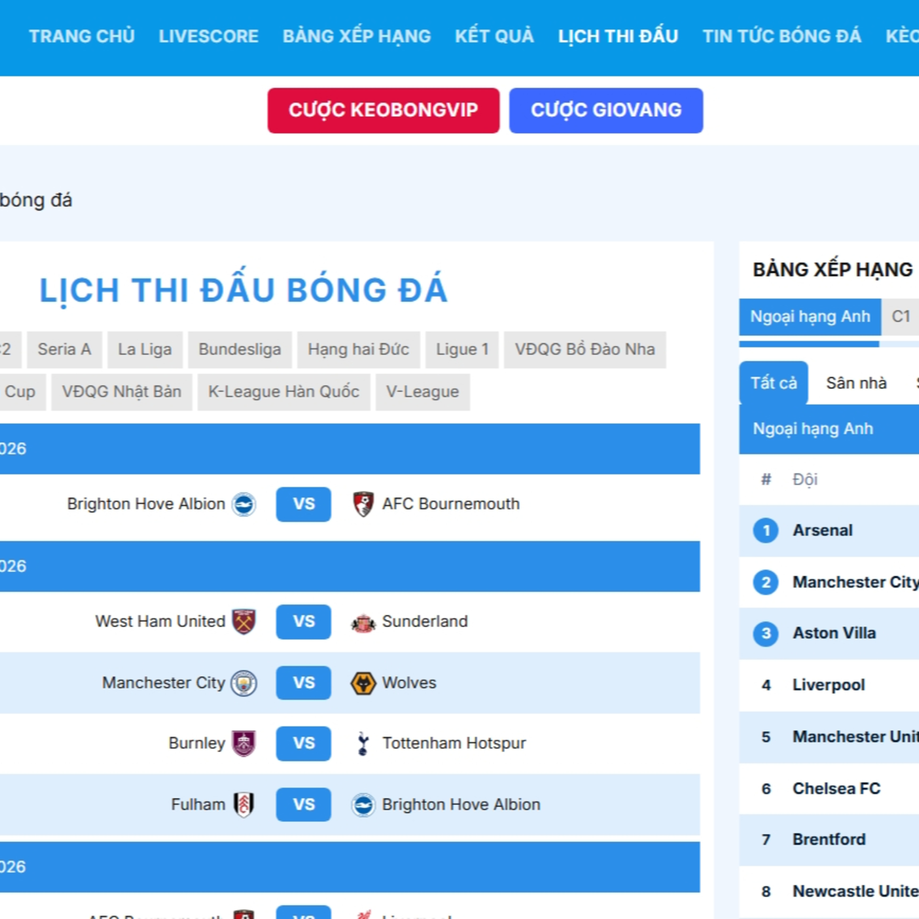Screen dimensions: 919x919
Task: Click the Wolves team name
Action: [409, 683]
